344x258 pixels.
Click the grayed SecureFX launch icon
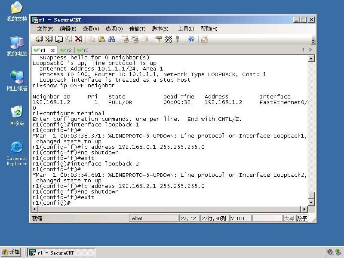tap(205, 39)
